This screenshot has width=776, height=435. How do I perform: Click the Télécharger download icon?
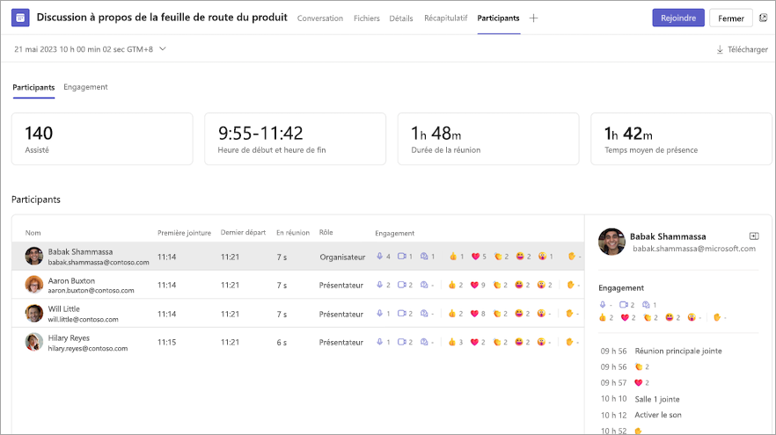click(x=720, y=49)
